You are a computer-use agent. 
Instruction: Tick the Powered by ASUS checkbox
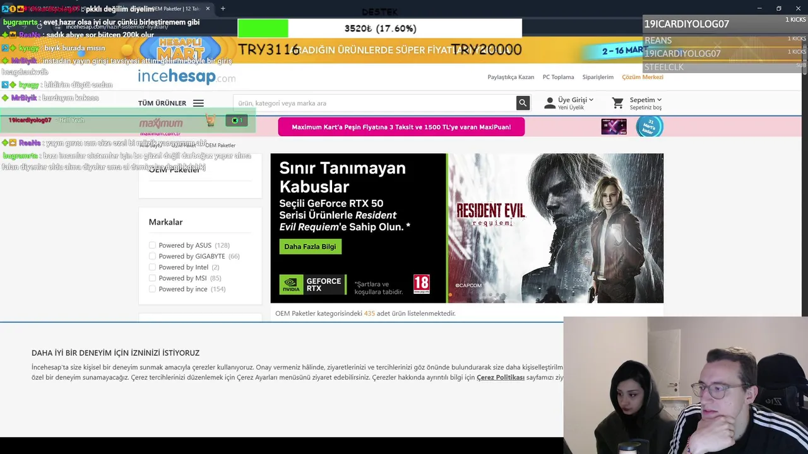tap(152, 245)
